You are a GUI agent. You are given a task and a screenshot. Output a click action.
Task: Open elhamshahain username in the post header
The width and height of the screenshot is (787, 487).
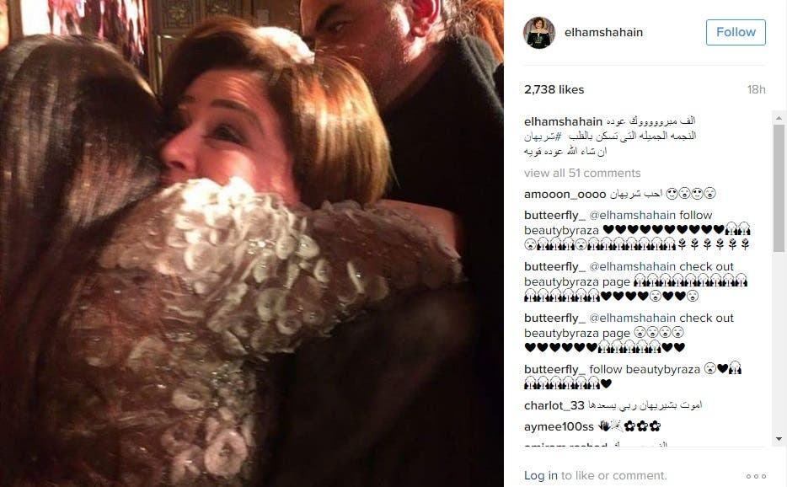[603, 32]
